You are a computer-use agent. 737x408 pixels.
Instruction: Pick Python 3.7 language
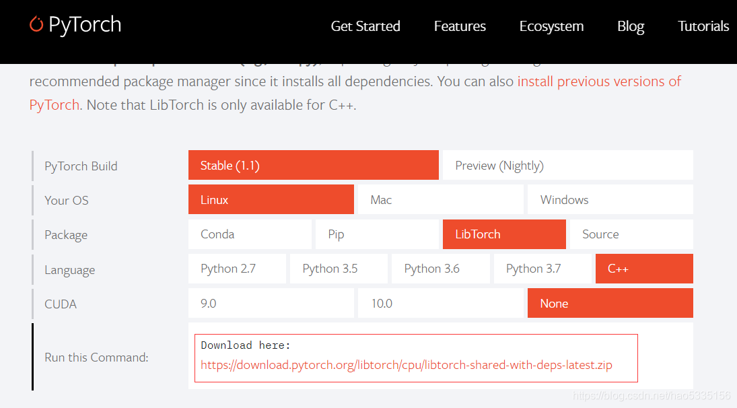click(x=542, y=269)
